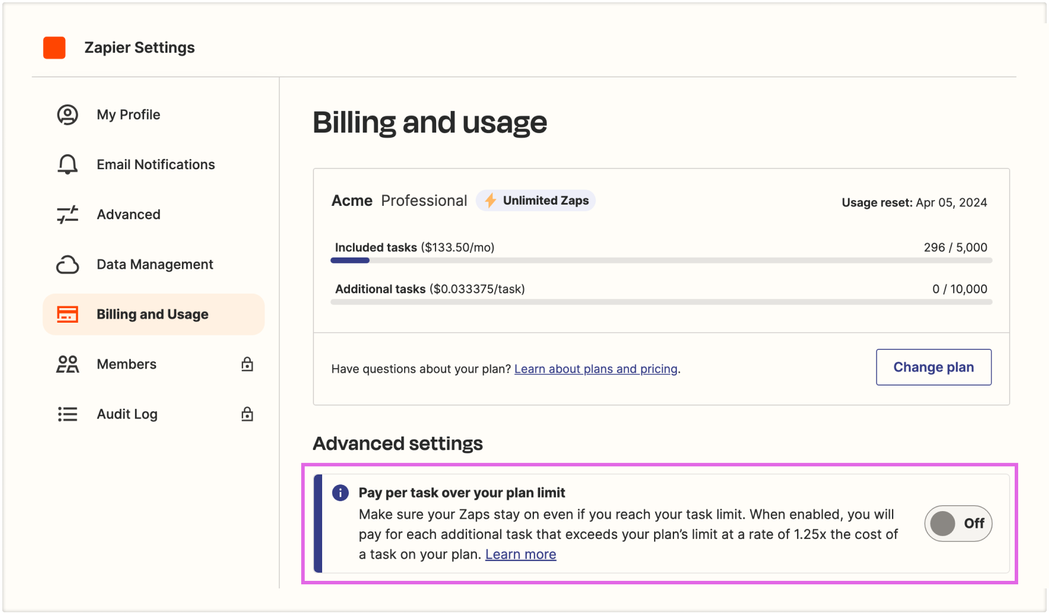Click the Zapier Settings title
Image resolution: width=1049 pixels, height=614 pixels.
tap(140, 48)
